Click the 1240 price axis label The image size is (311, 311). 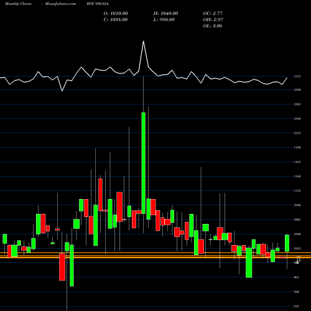tap(297, 119)
